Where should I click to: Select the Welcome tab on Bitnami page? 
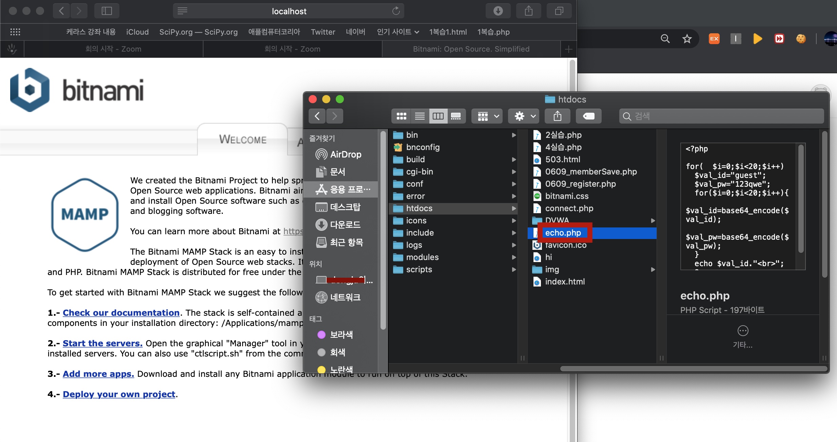click(243, 140)
